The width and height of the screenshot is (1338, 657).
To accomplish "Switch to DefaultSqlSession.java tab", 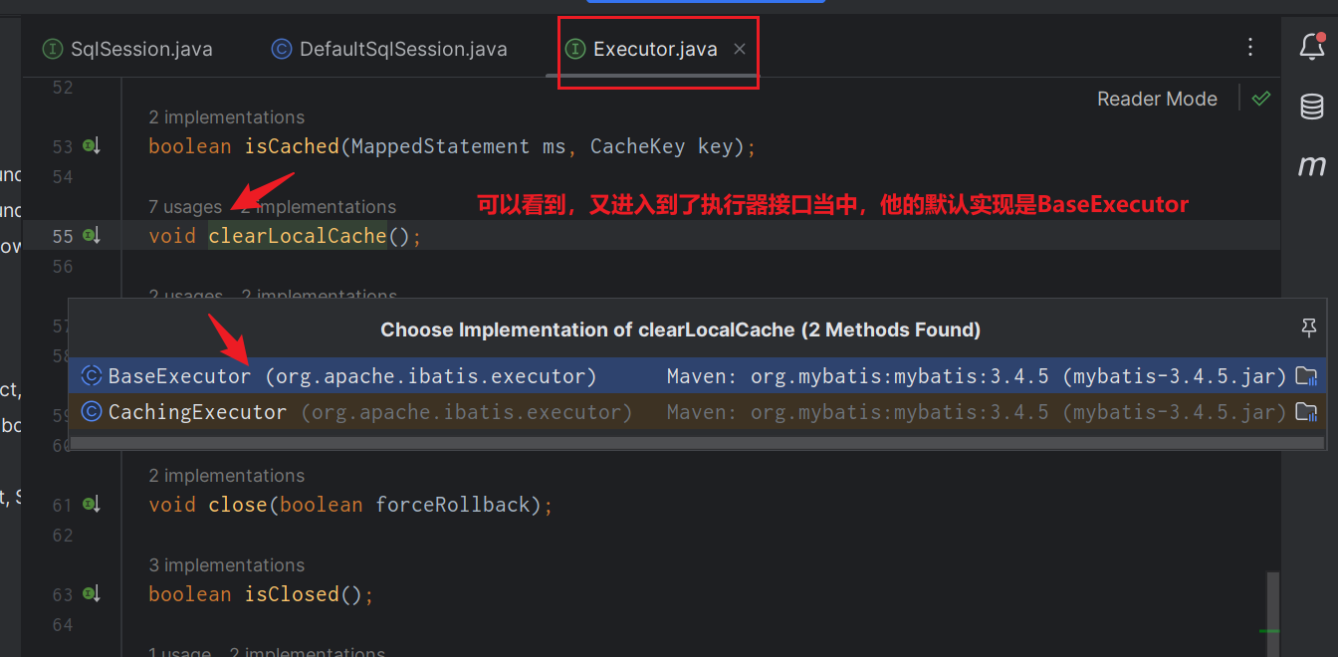I will (389, 49).
